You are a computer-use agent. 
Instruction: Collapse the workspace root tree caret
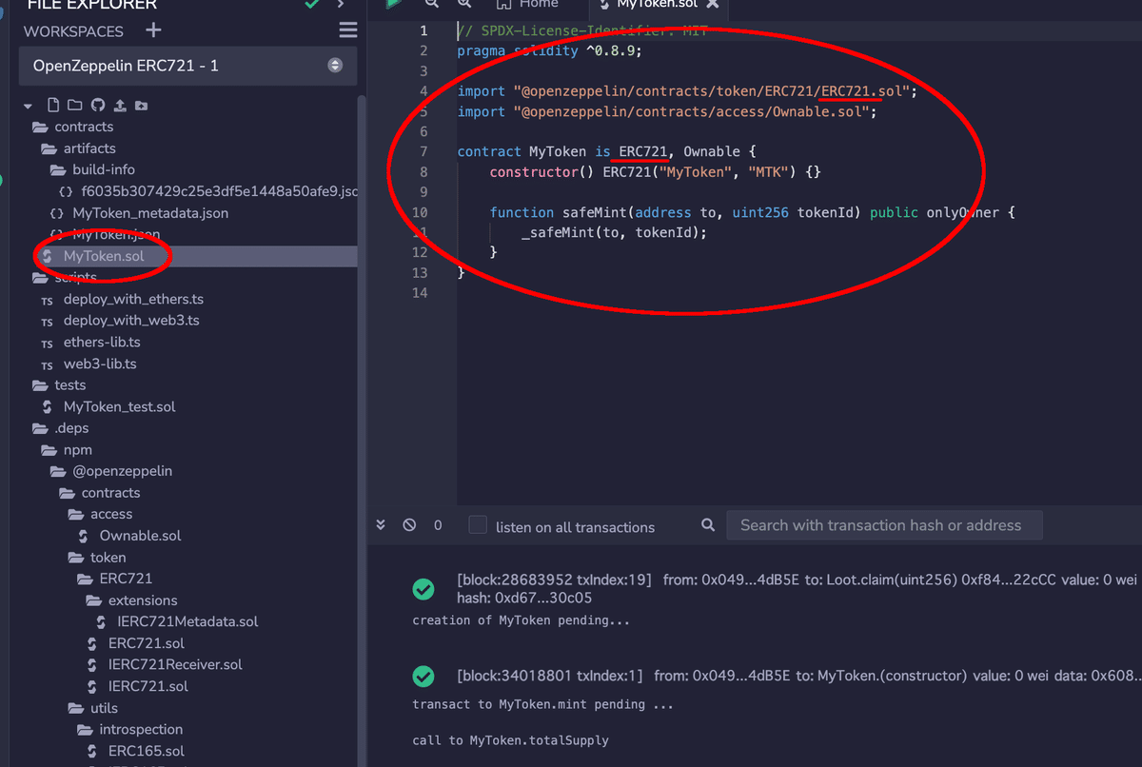29,106
